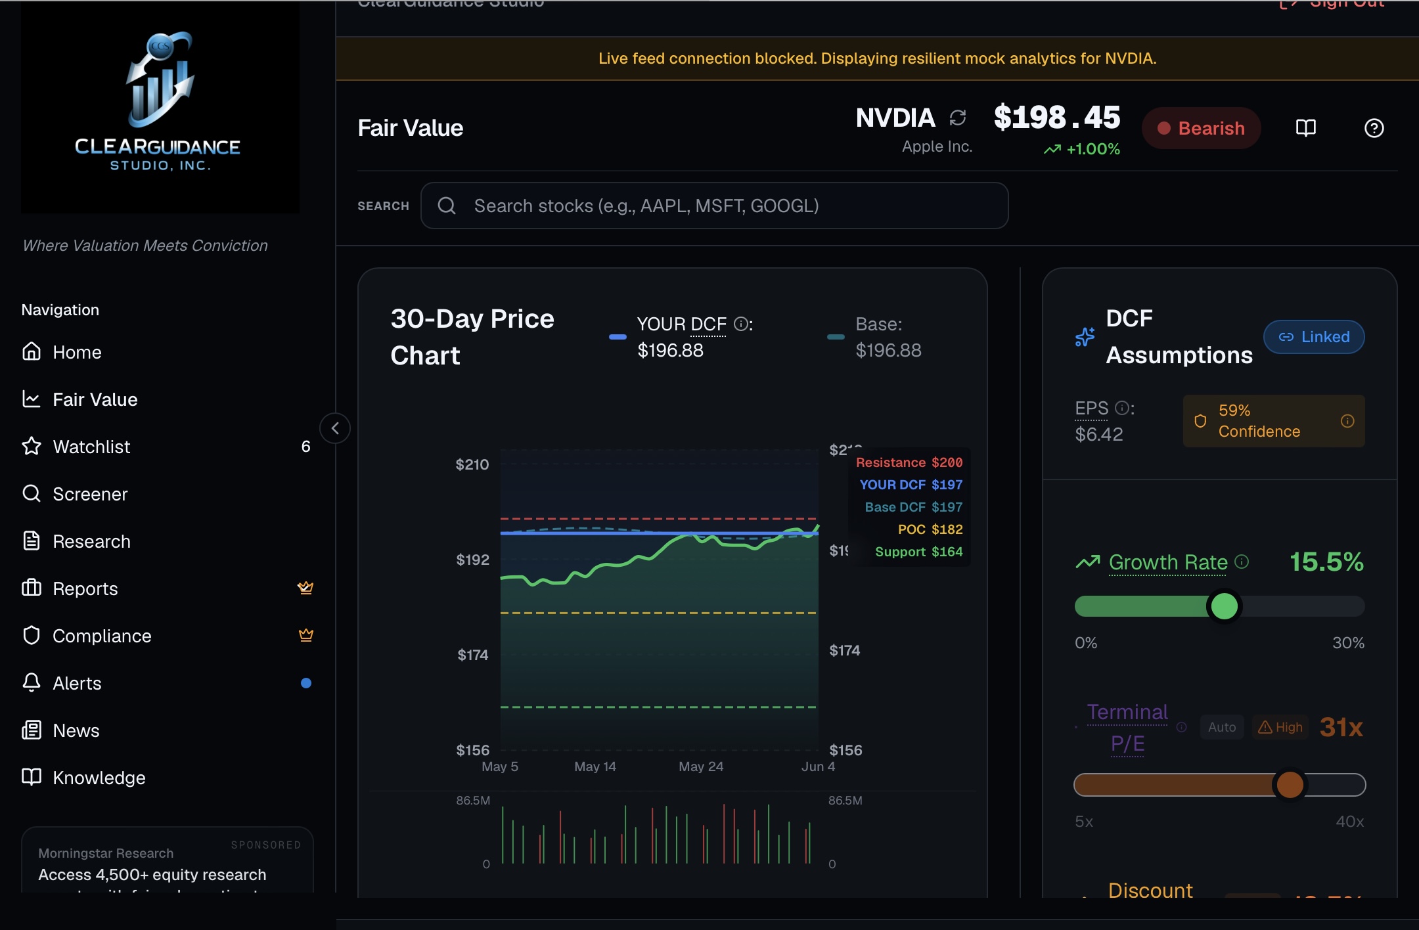
Task: Click the ClearGuidance Studio logo
Action: click(x=160, y=107)
